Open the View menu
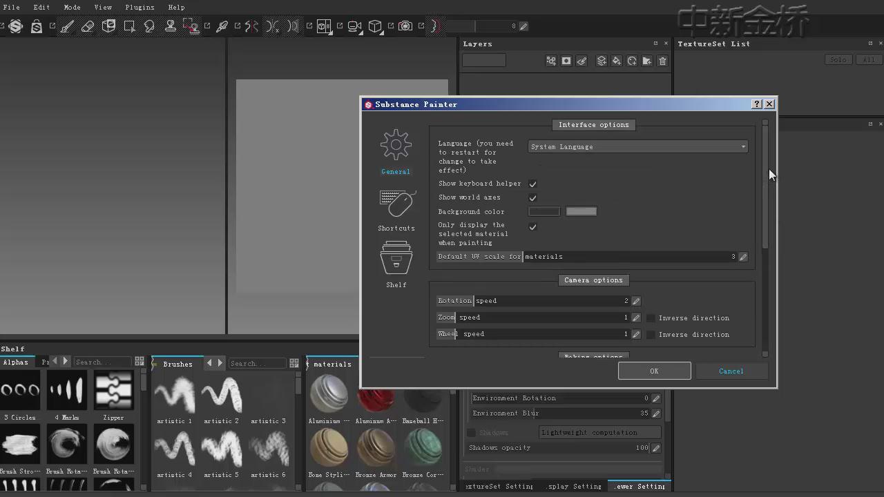This screenshot has height=497, width=884. click(103, 7)
